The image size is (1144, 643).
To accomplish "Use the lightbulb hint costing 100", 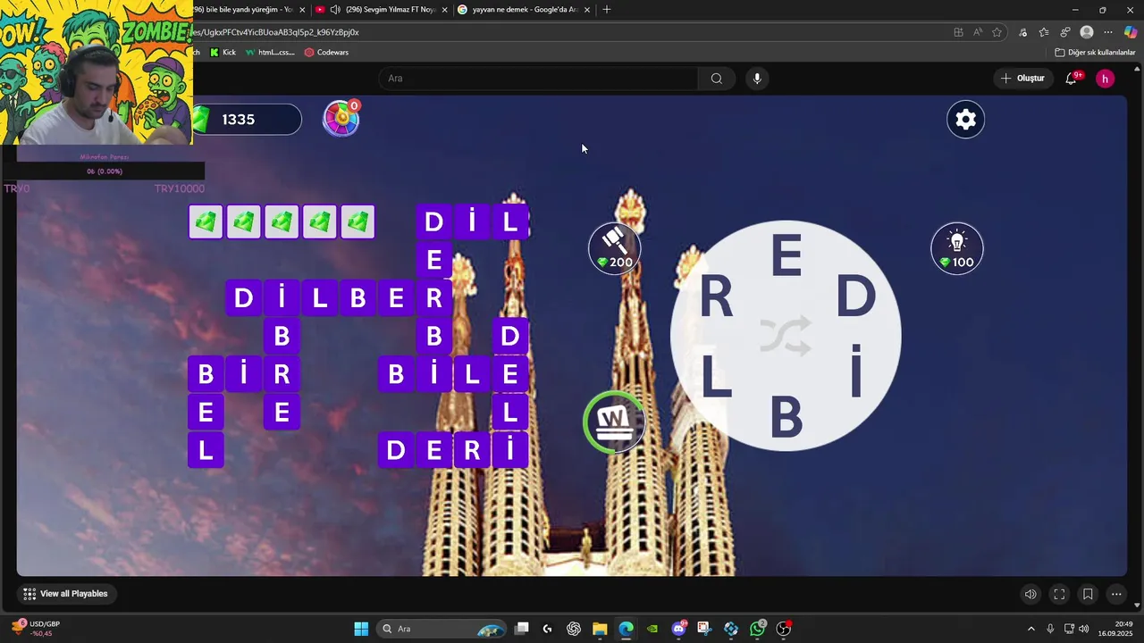I will (x=957, y=248).
